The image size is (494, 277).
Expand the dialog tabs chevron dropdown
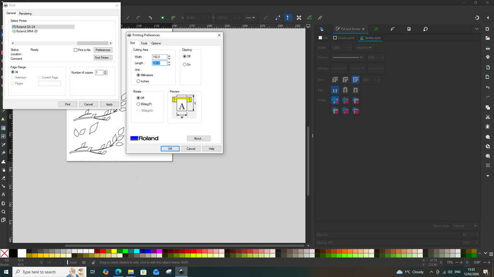(476, 29)
